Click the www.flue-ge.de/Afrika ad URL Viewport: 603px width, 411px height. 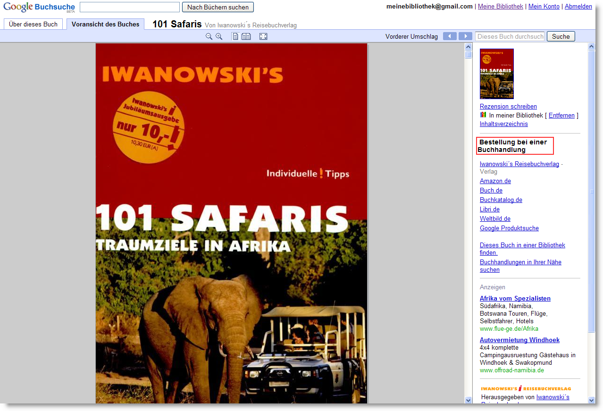tap(509, 328)
